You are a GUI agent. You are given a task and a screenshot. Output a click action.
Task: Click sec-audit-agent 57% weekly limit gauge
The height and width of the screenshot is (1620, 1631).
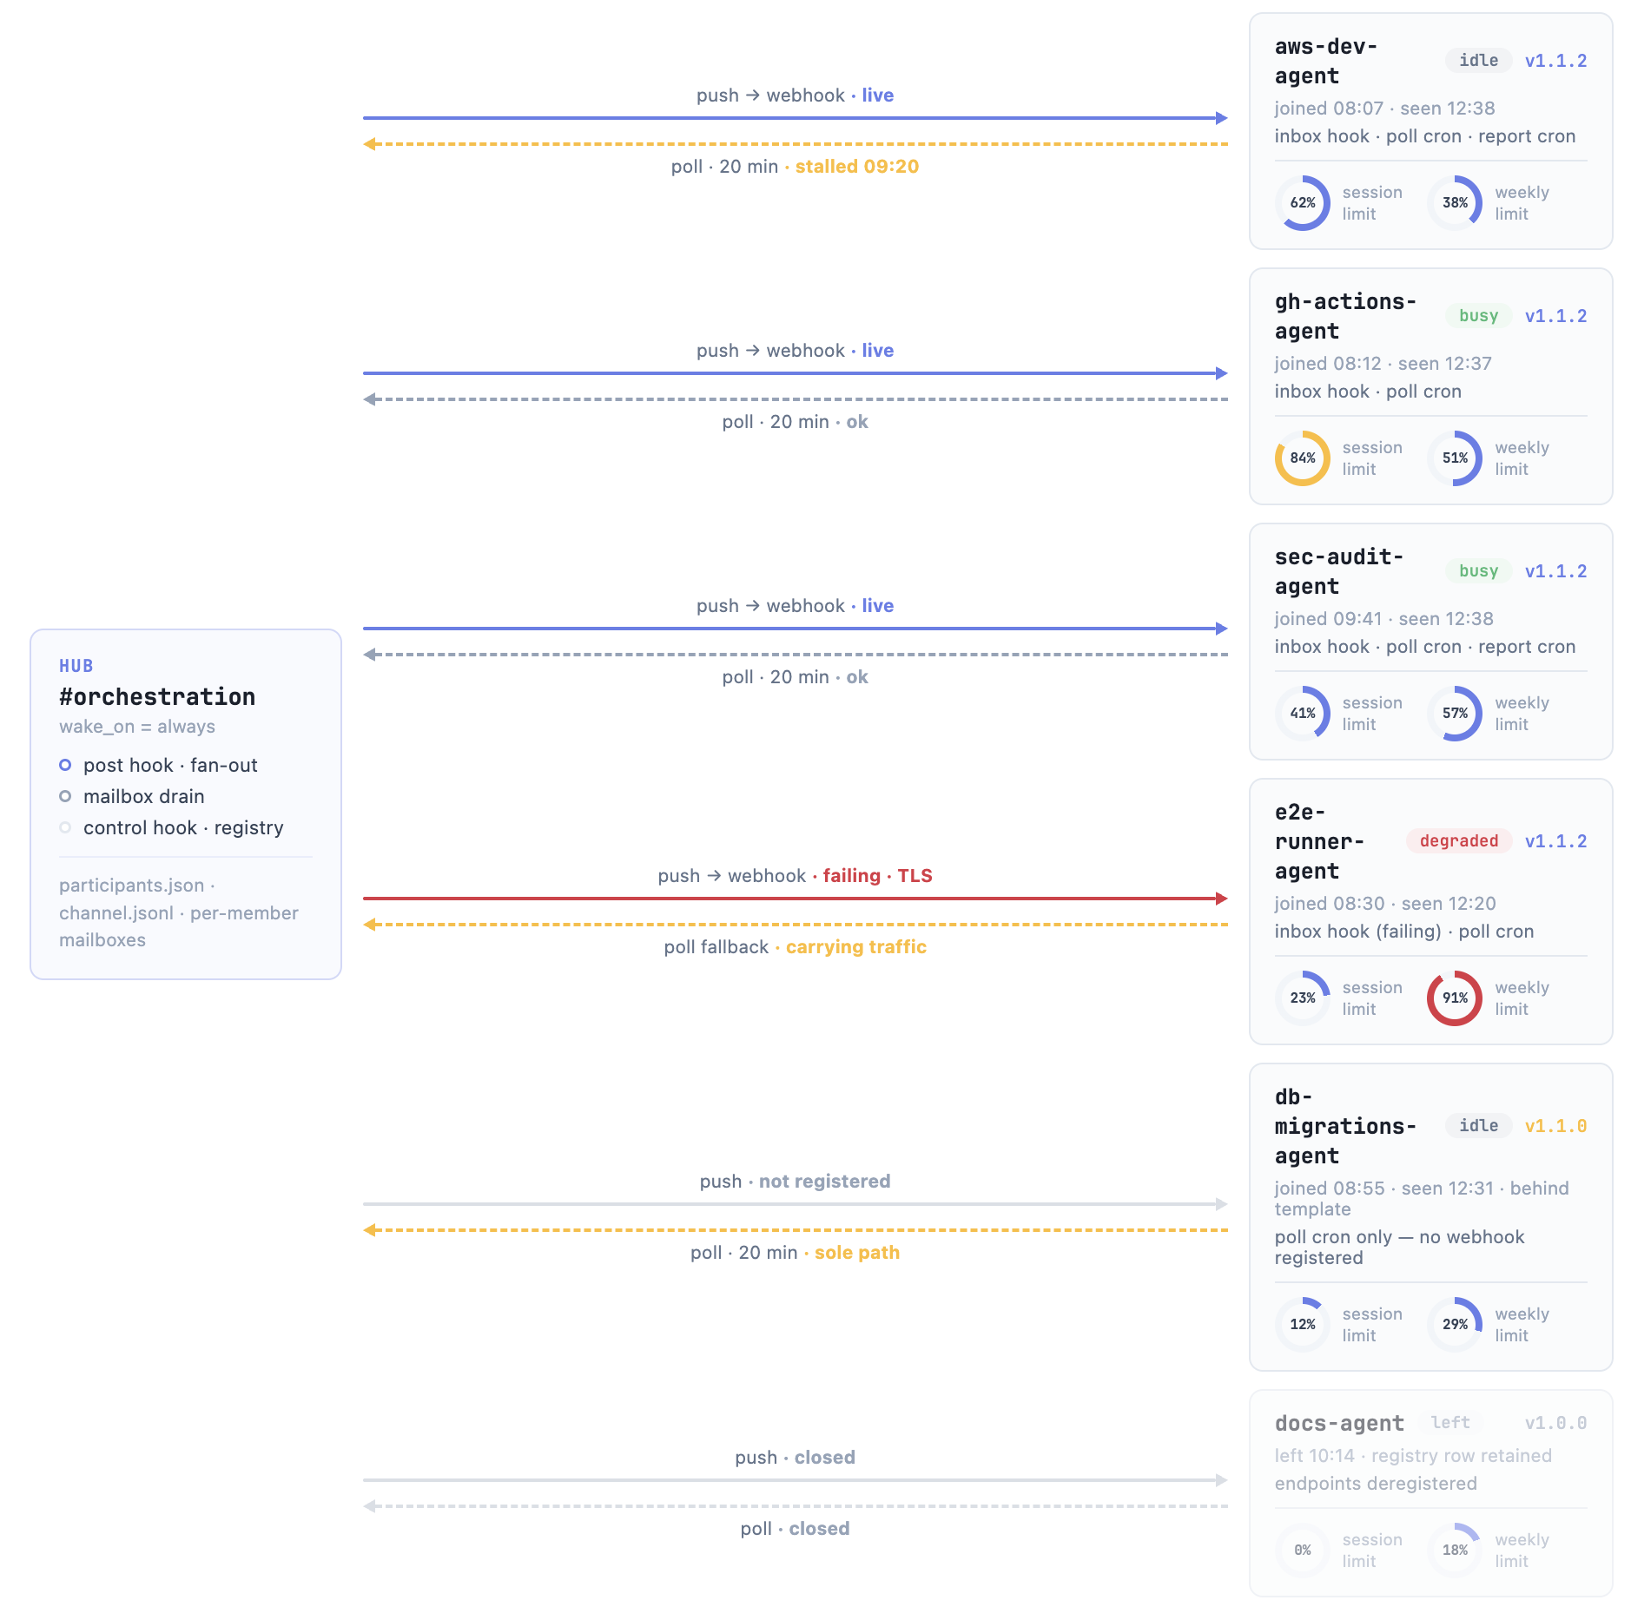click(x=1455, y=714)
